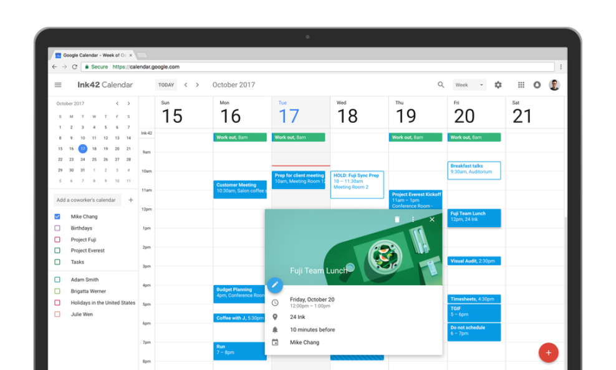Image resolution: width=616 pixels, height=370 pixels.
Task: Switch to the Google Calendar browser tab
Action: coord(94,55)
